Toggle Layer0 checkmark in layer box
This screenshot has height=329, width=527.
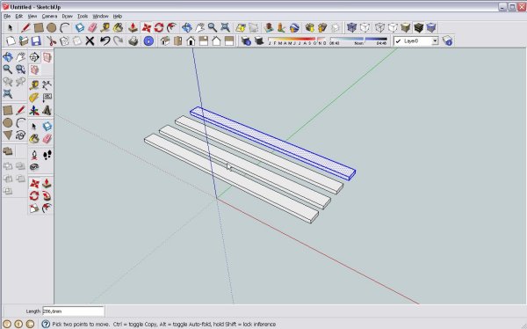click(398, 41)
